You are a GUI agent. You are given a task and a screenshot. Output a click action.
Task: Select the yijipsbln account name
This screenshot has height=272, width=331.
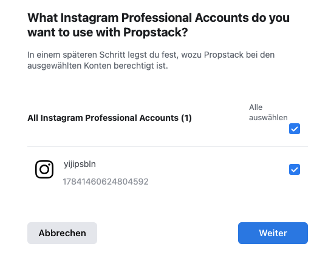point(80,164)
